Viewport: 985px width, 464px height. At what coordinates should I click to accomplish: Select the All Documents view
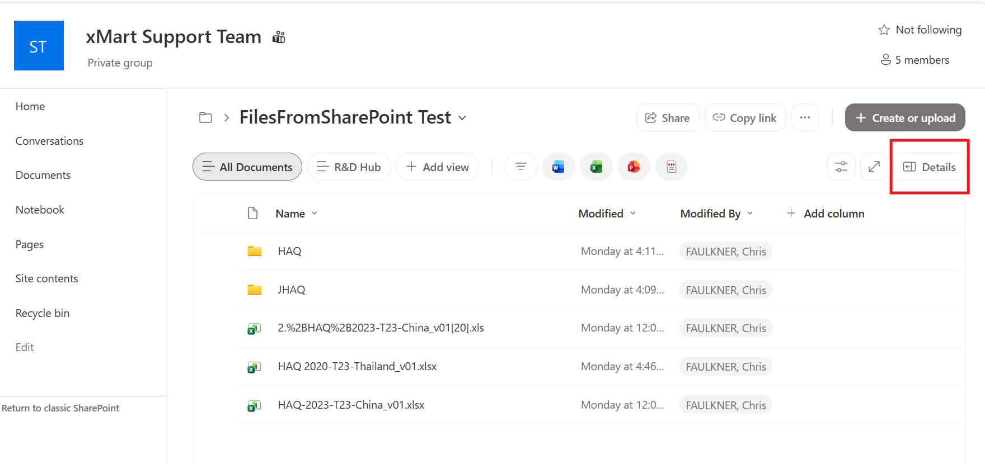[x=247, y=167]
